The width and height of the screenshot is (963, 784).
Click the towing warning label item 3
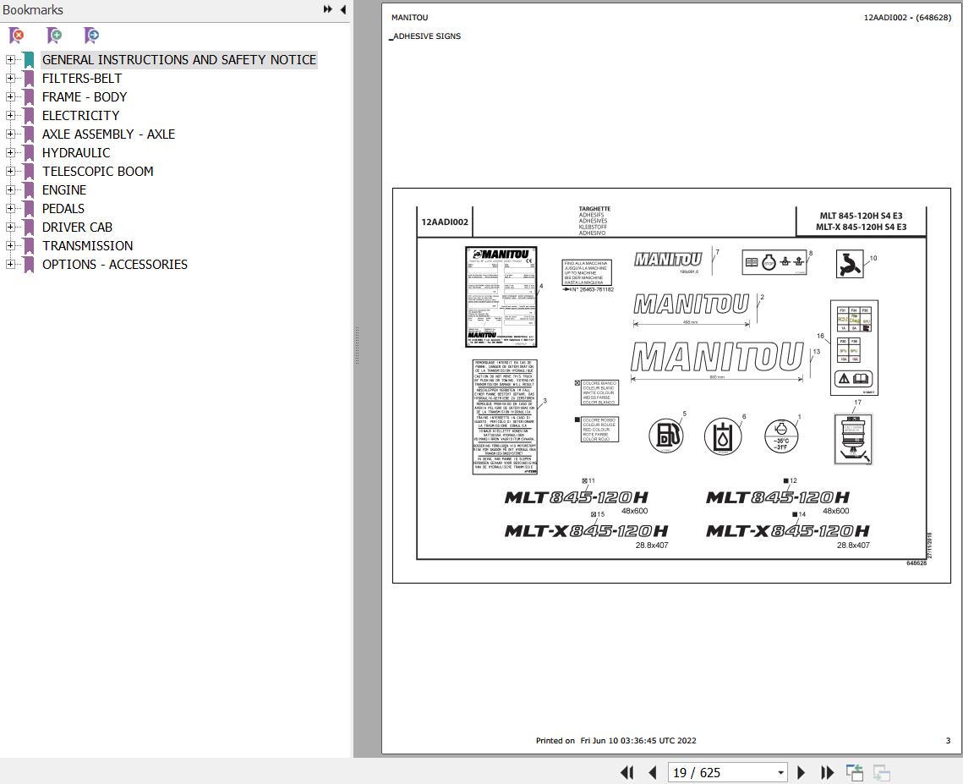tap(505, 417)
